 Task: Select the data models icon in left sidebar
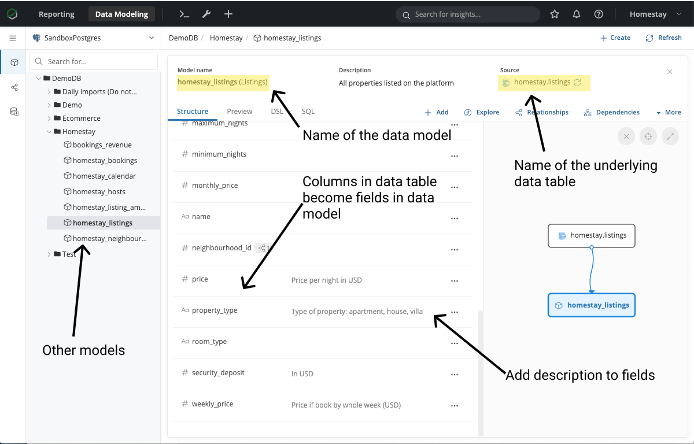[13, 61]
